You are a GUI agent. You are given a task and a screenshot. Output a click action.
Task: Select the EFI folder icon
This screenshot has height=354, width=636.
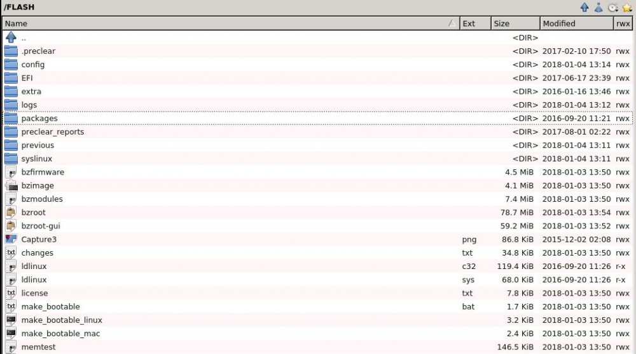[x=11, y=77]
